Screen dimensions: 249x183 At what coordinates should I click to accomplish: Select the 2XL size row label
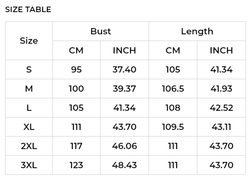coord(29,146)
